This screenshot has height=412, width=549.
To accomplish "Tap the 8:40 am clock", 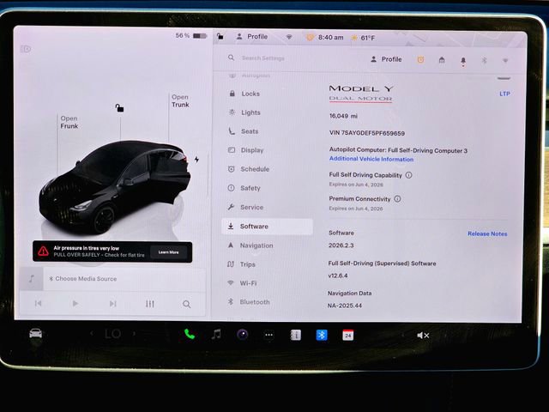I will coord(330,38).
